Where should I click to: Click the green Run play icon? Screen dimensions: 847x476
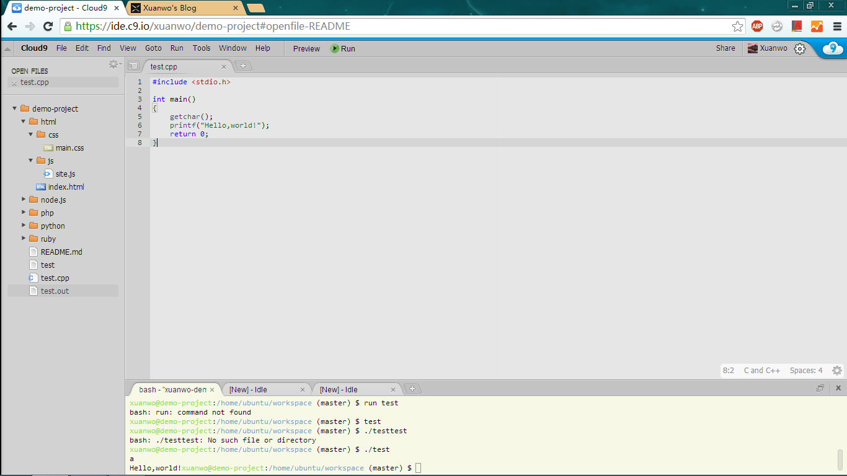[335, 48]
